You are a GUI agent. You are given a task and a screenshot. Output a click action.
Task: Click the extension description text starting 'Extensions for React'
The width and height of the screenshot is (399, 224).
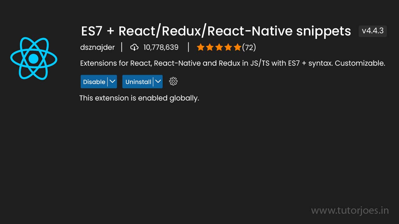(233, 63)
